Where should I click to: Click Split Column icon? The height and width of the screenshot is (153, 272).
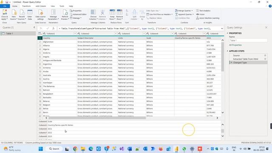(x=134, y=12)
